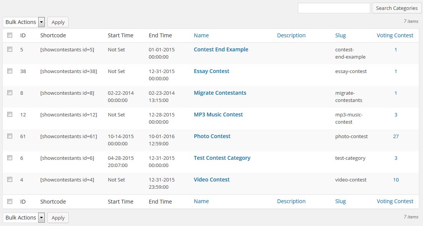The image size is (423, 226).
Task: Click the top Apply button
Action: tap(58, 22)
